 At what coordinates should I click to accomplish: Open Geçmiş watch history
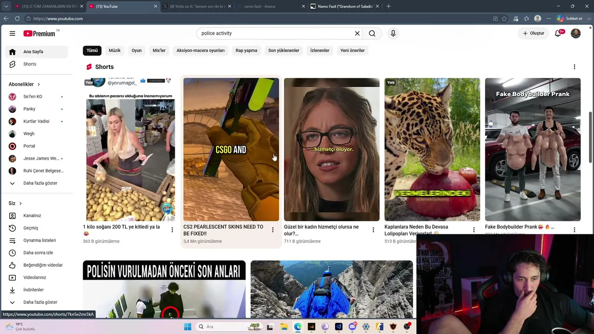(x=36, y=228)
